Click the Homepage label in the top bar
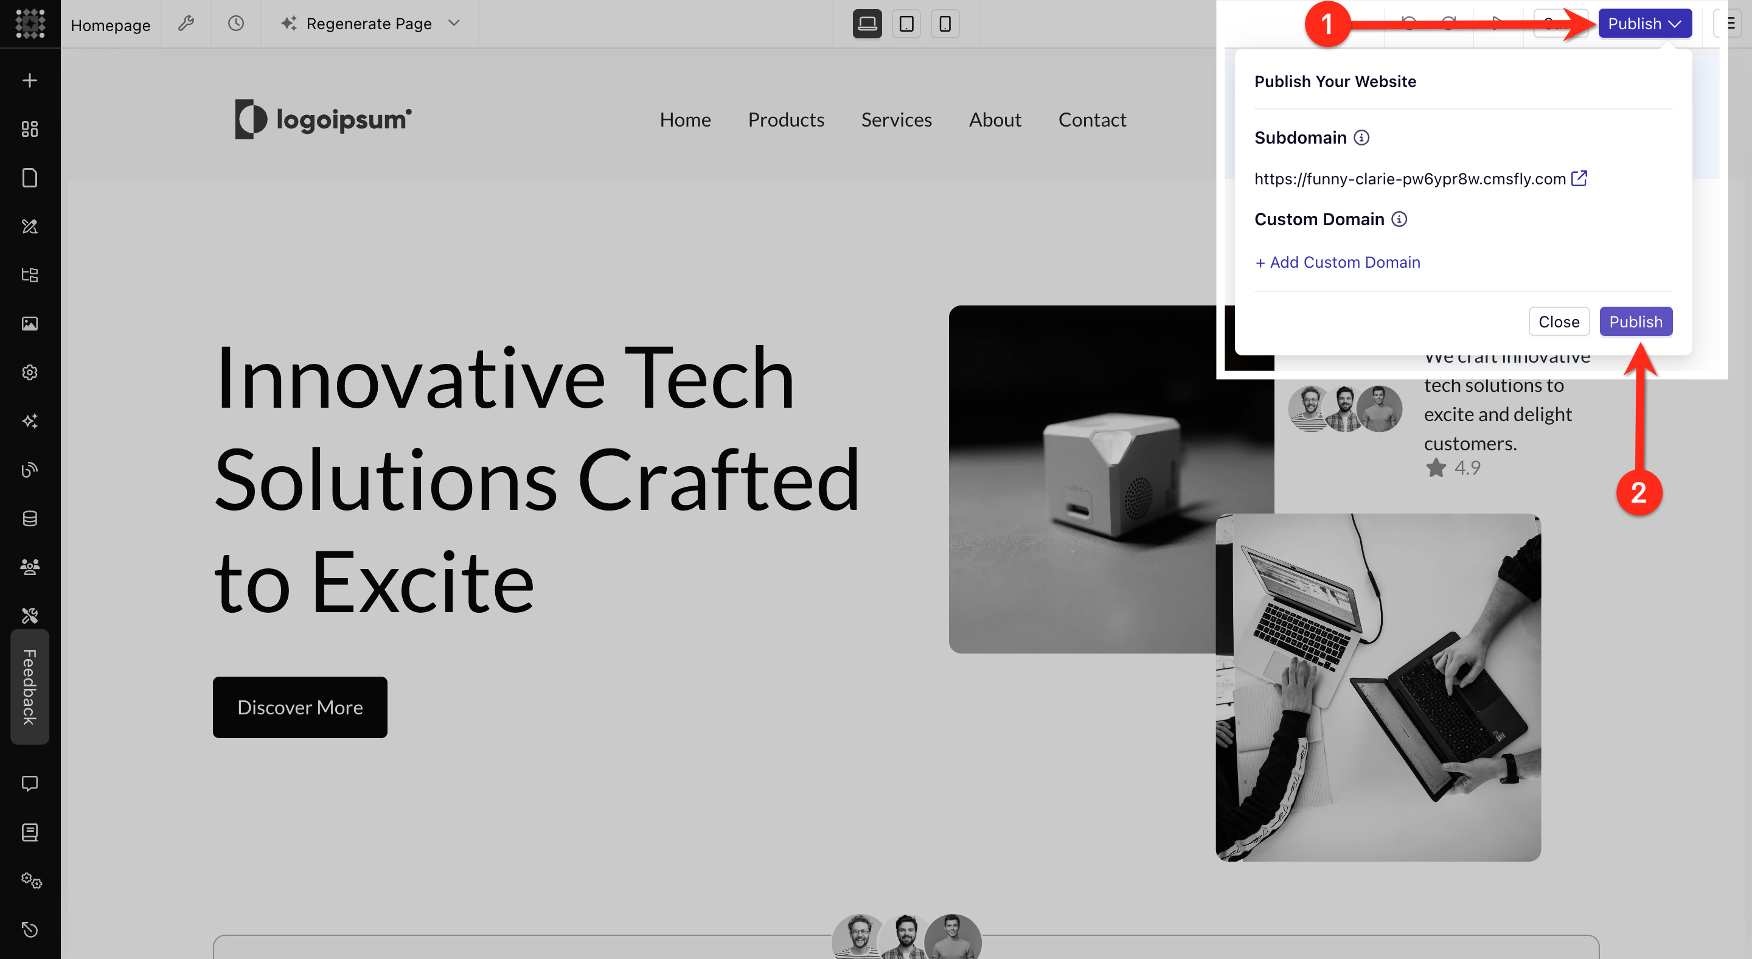Image resolution: width=1752 pixels, height=959 pixels. pyautogui.click(x=110, y=25)
